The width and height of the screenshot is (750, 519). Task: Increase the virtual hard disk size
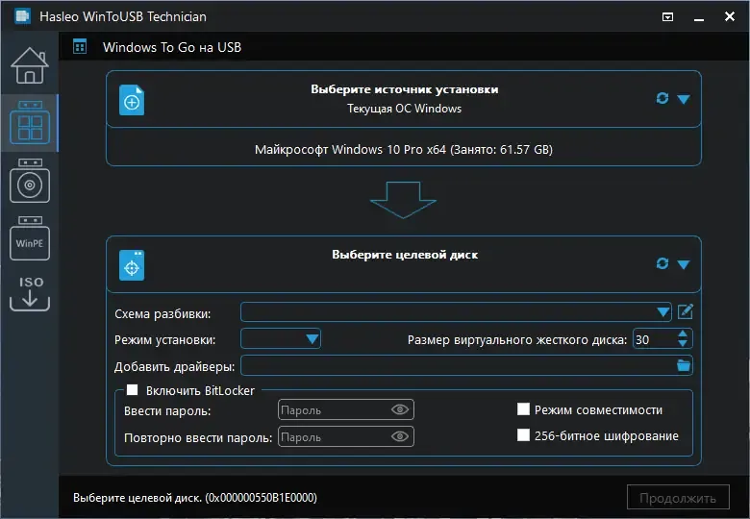click(x=683, y=334)
